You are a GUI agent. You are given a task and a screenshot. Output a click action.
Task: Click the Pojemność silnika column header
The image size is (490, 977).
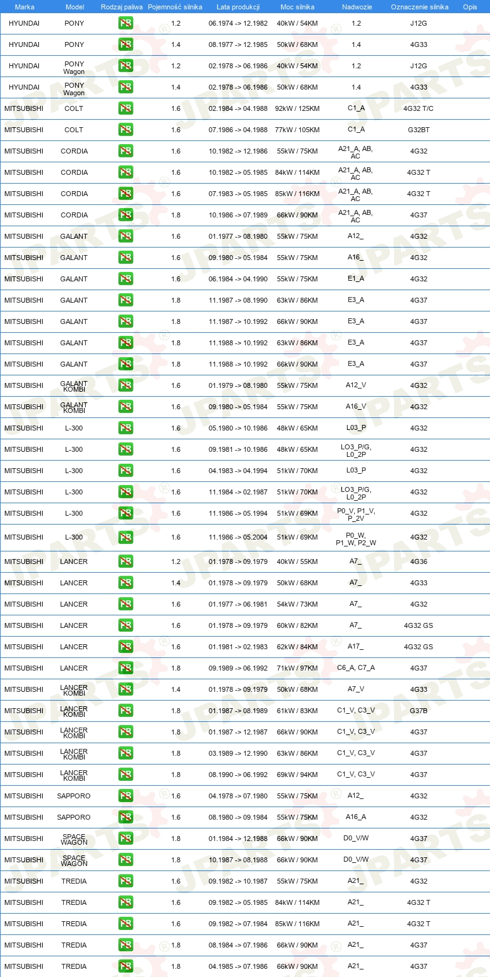[x=175, y=7]
